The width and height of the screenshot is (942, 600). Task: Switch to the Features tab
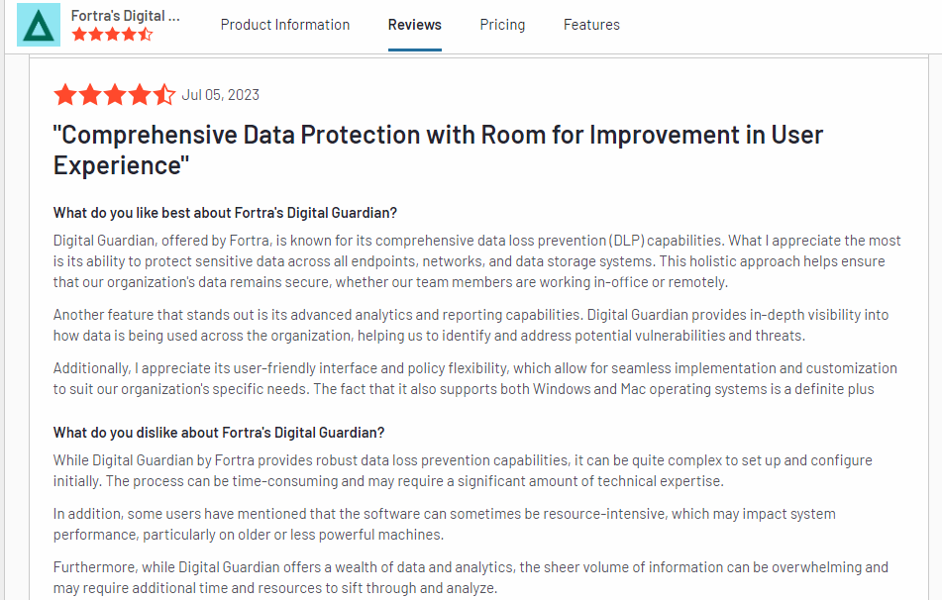coord(591,24)
